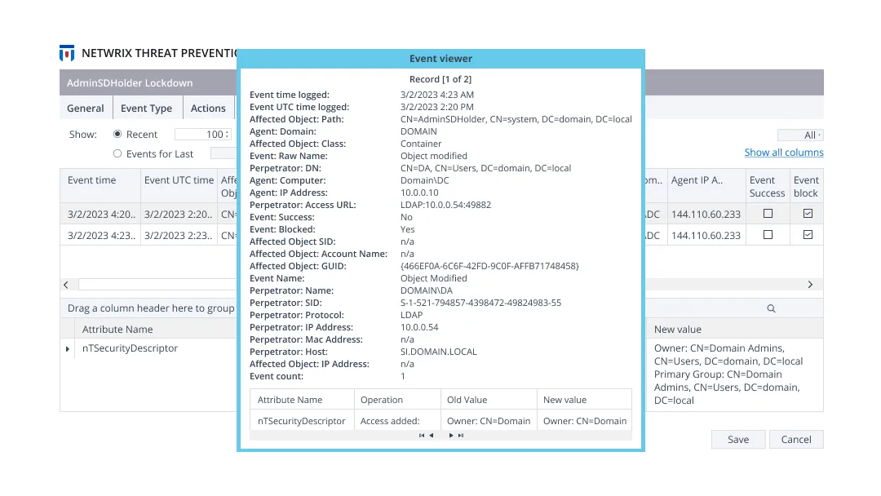Image resolution: width=881 pixels, height=496 pixels.
Task: Go to next record in Event viewer
Action: 450,436
